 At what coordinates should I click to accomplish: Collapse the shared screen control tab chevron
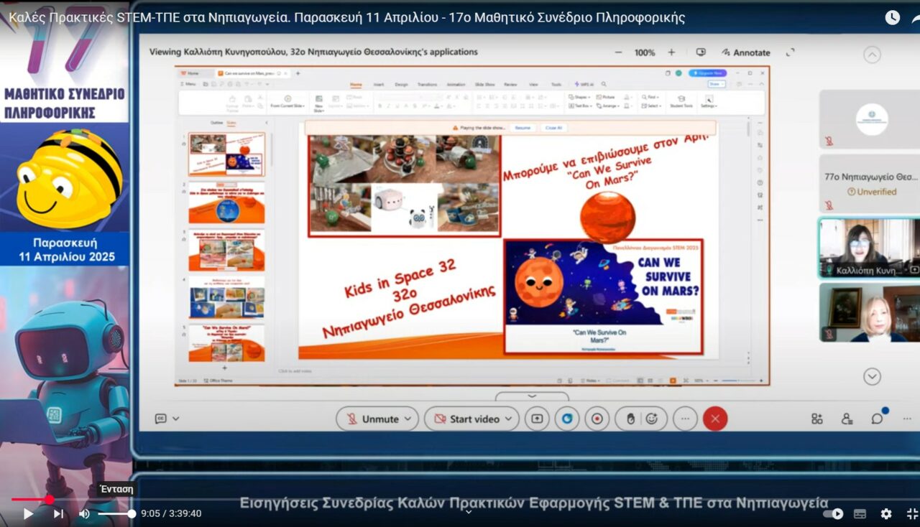pyautogui.click(x=532, y=396)
